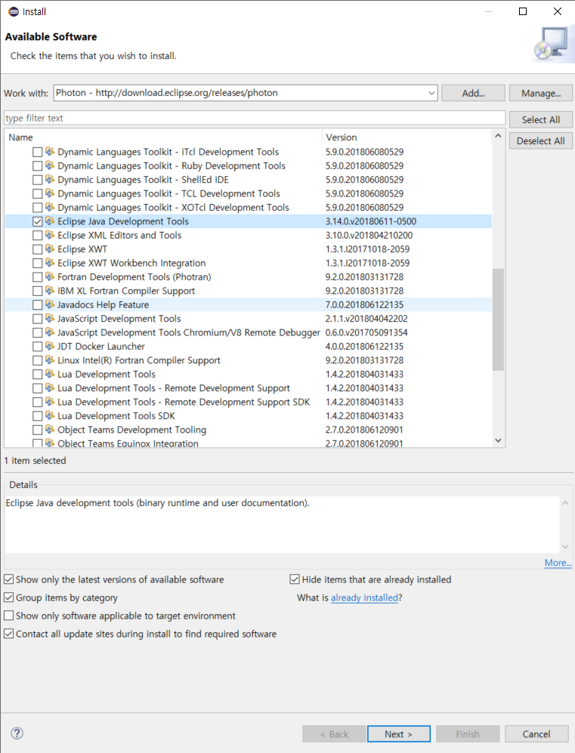Viewport: 575px width, 753px height.
Task: Click the feature icon next to Lua Development Tools SDK
Action: point(50,416)
